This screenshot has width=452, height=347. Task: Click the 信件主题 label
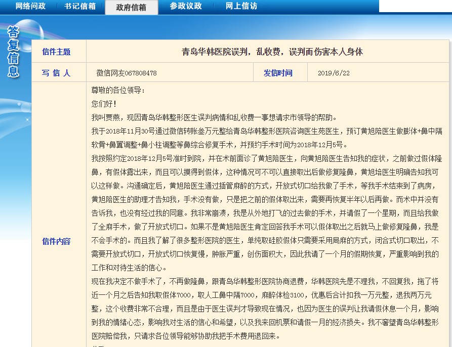point(56,52)
